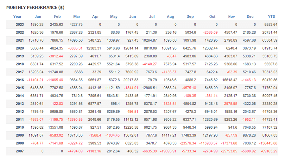This screenshot has width=285, height=158.
Task: Select the 2023 year row label
Action: [x=20, y=24]
